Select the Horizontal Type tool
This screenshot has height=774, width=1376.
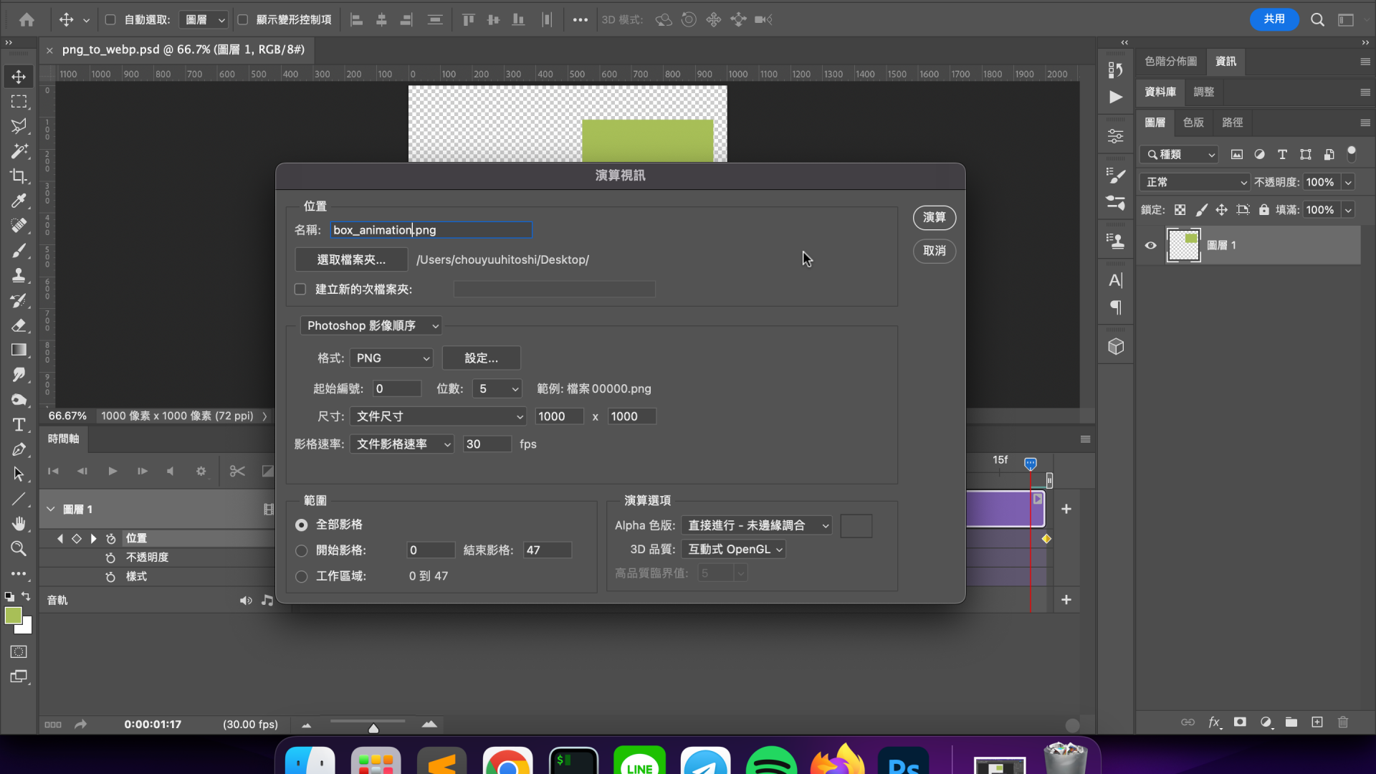tap(19, 425)
